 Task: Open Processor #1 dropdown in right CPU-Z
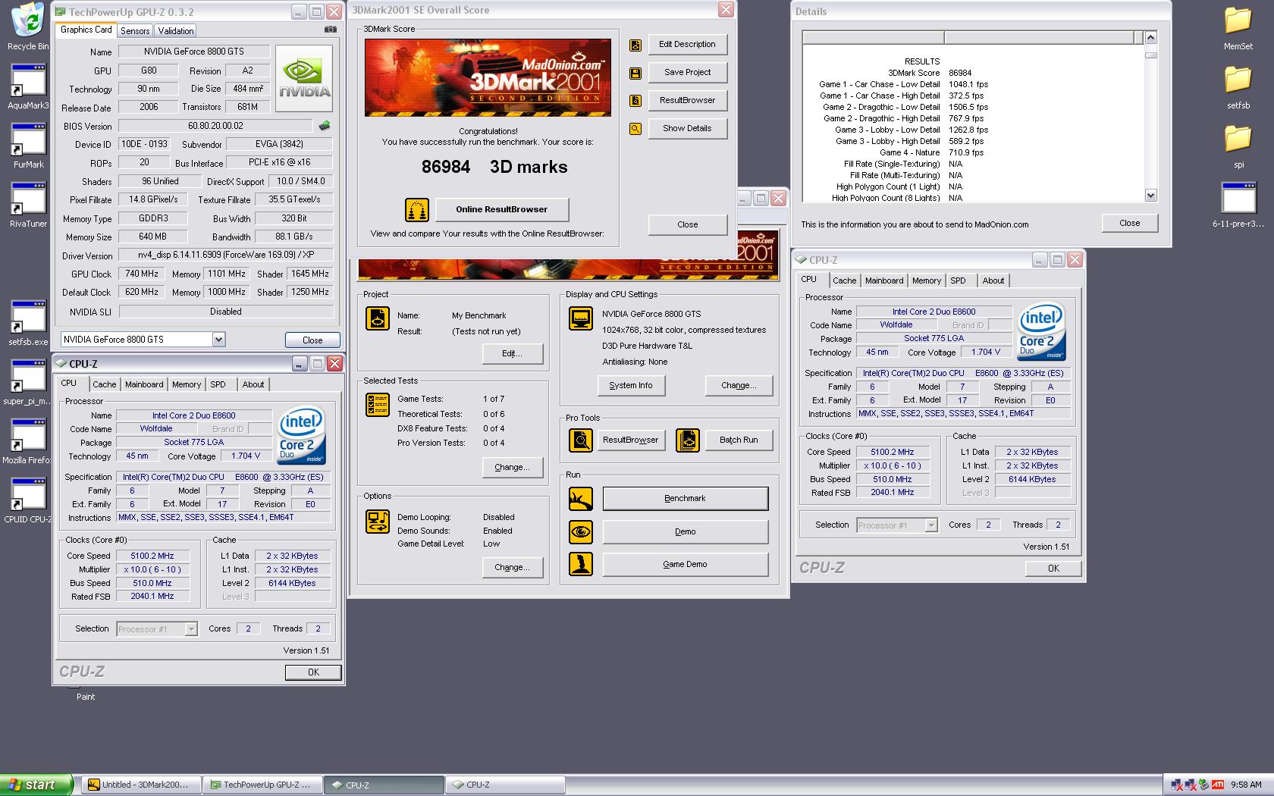pyautogui.click(x=931, y=525)
